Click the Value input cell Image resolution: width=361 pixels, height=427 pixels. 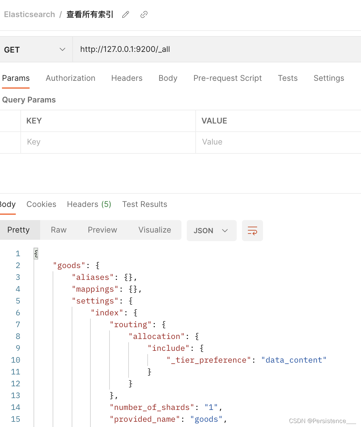[278, 142]
